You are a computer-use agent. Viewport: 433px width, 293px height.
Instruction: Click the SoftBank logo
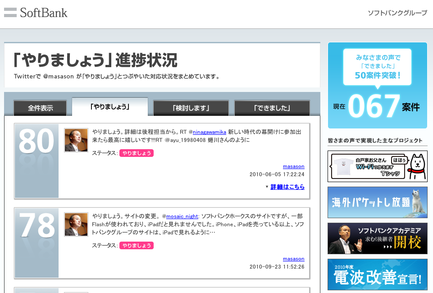tap(36, 13)
